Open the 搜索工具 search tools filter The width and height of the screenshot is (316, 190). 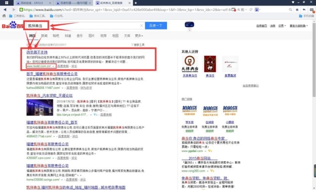pyautogui.click(x=138, y=45)
